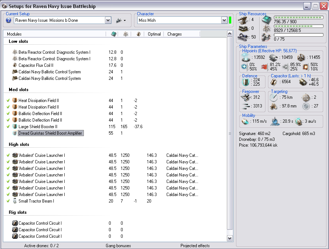Click the shield hitpoints icon showing 13592

pos(246,57)
